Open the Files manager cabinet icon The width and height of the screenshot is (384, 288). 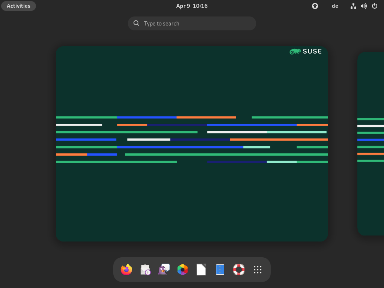[220, 270]
